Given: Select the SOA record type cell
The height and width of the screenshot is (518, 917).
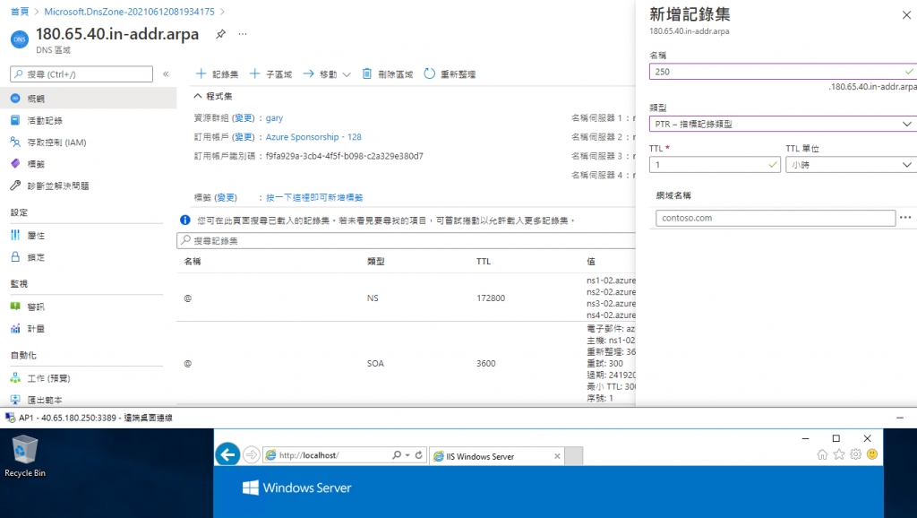Looking at the screenshot, I should (375, 364).
